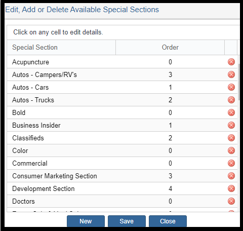Sort by the Order column header
Viewport: 243px width, 231px height.
pyautogui.click(x=170, y=48)
